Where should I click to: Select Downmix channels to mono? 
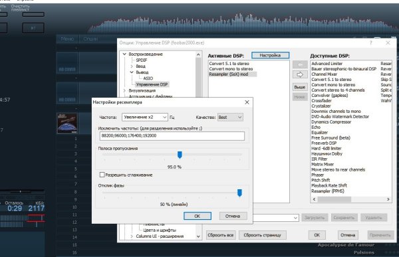pyautogui.click(x=336, y=112)
